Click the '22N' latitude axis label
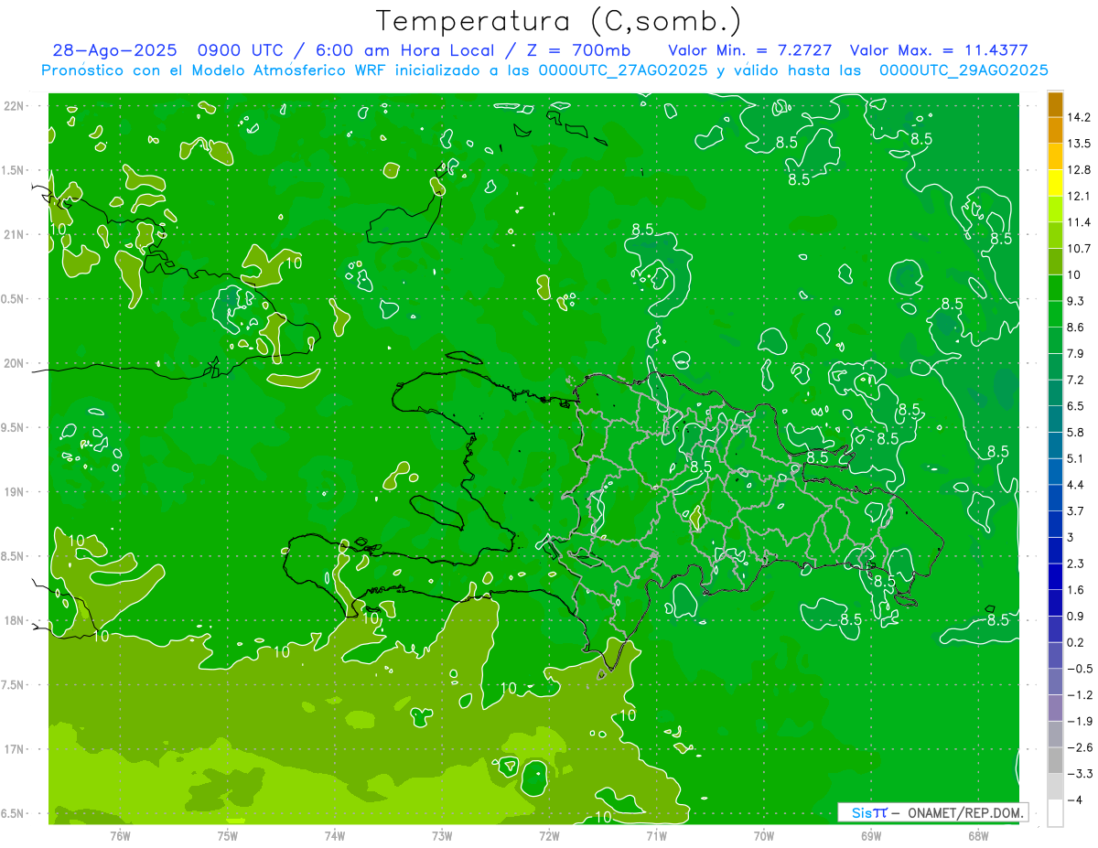1098x848 pixels. 14,105
